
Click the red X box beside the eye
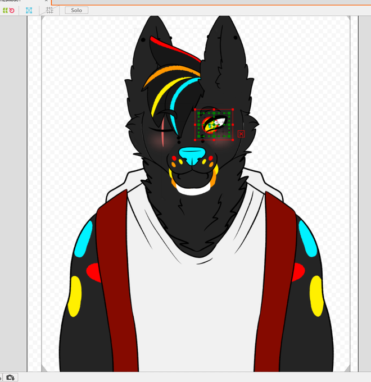pos(241,134)
